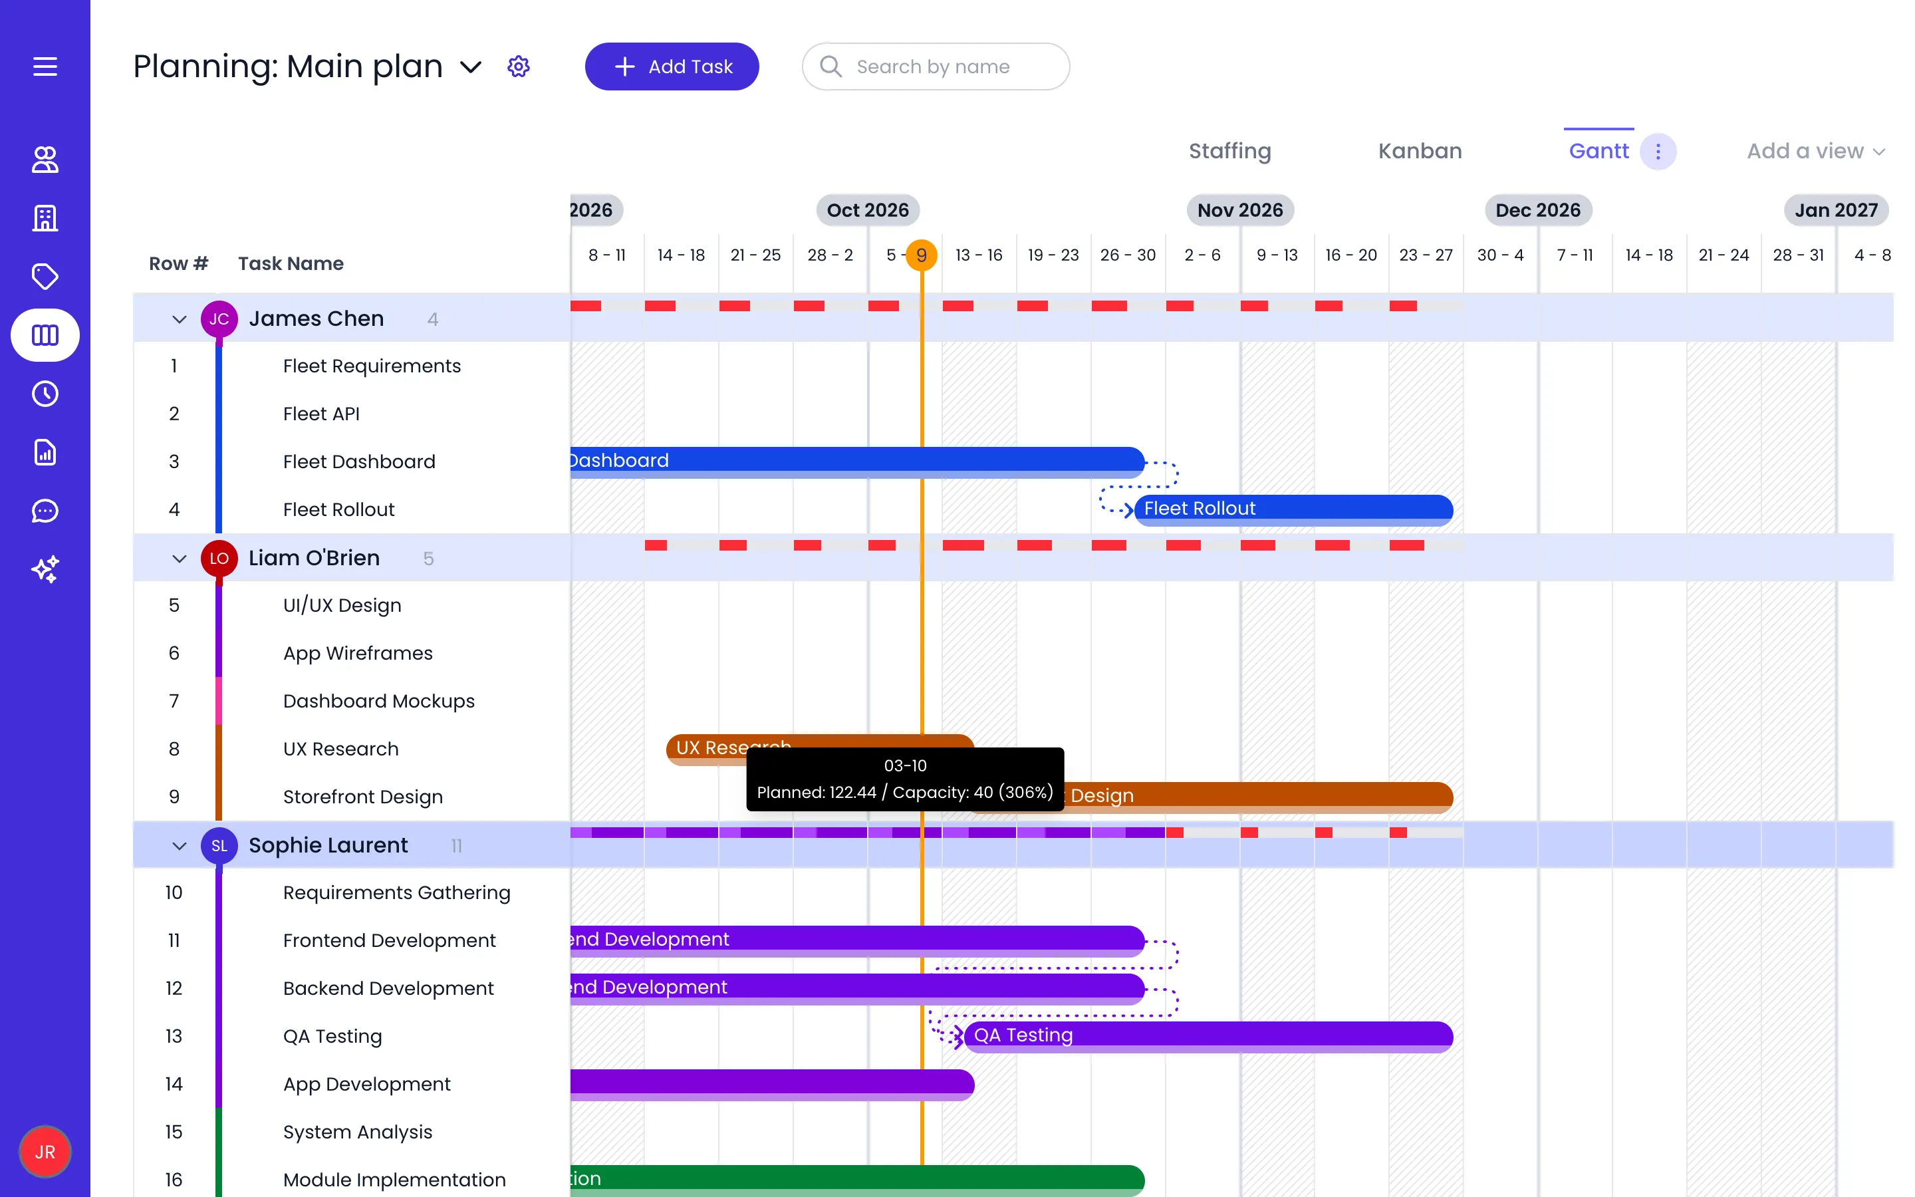Open the Dashboard Mockups task
Image resolution: width=1915 pixels, height=1197 pixels.
[379, 702]
